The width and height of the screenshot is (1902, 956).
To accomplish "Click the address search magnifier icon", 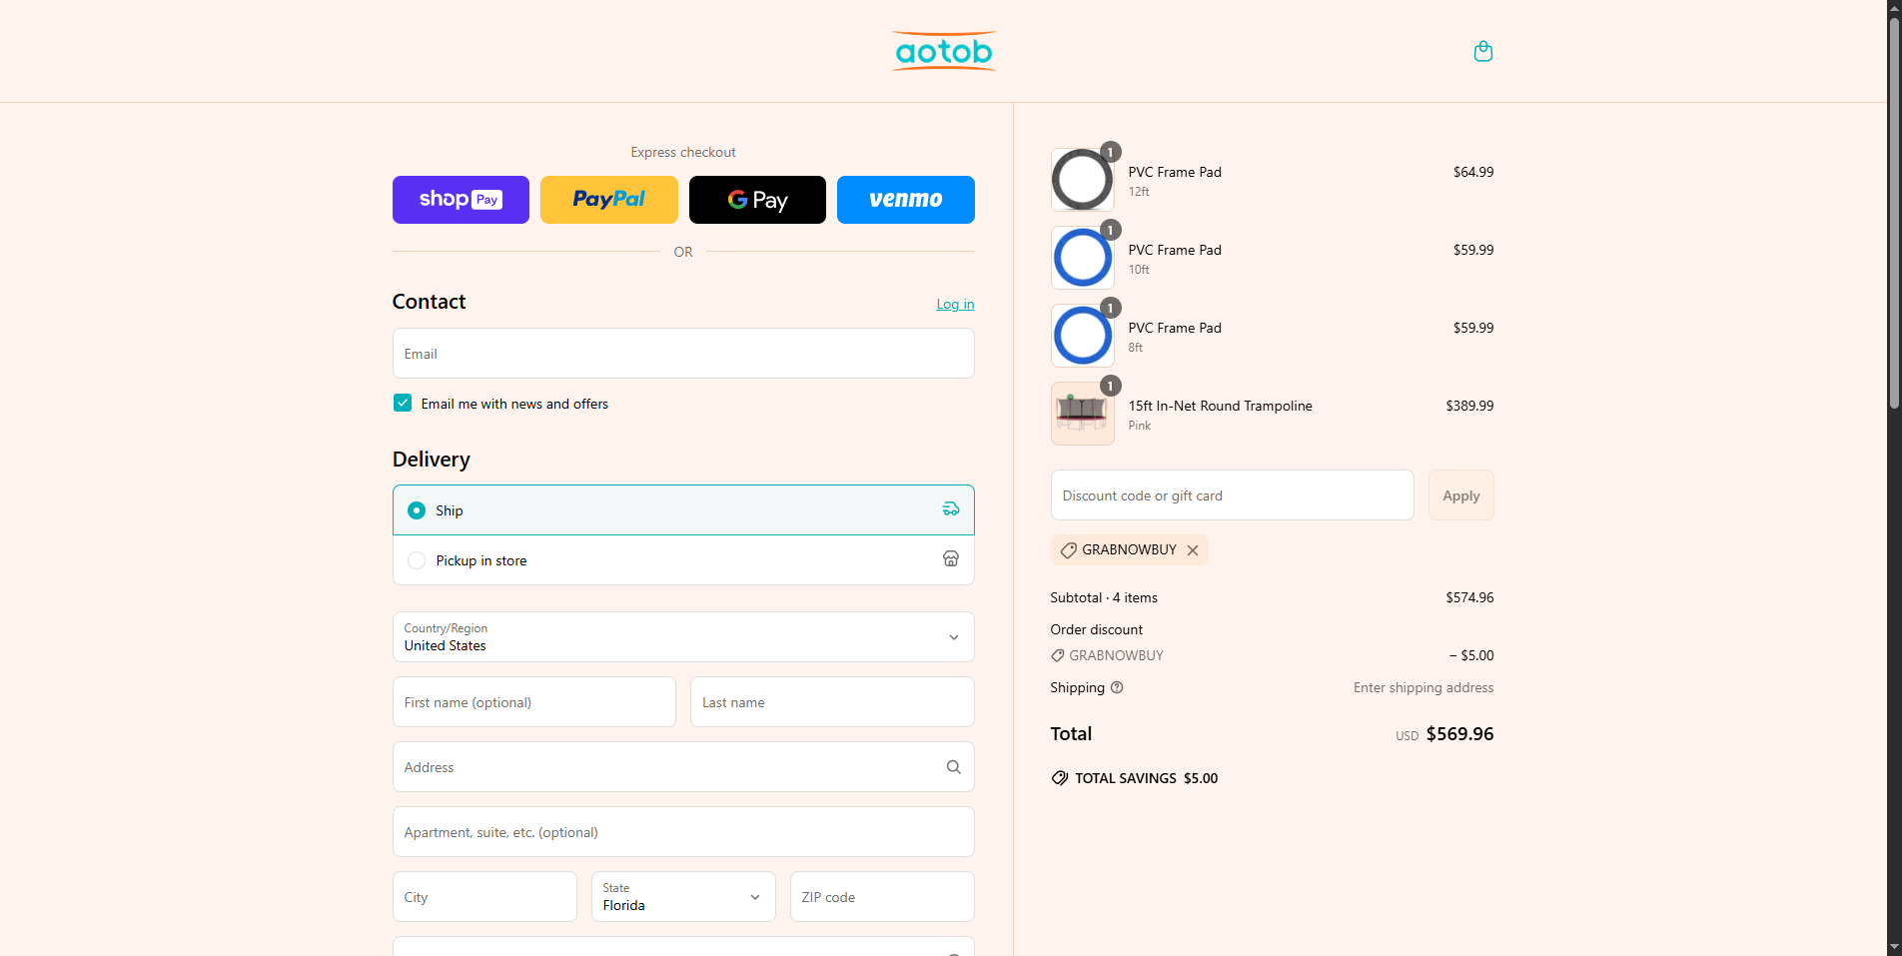I will click(954, 767).
